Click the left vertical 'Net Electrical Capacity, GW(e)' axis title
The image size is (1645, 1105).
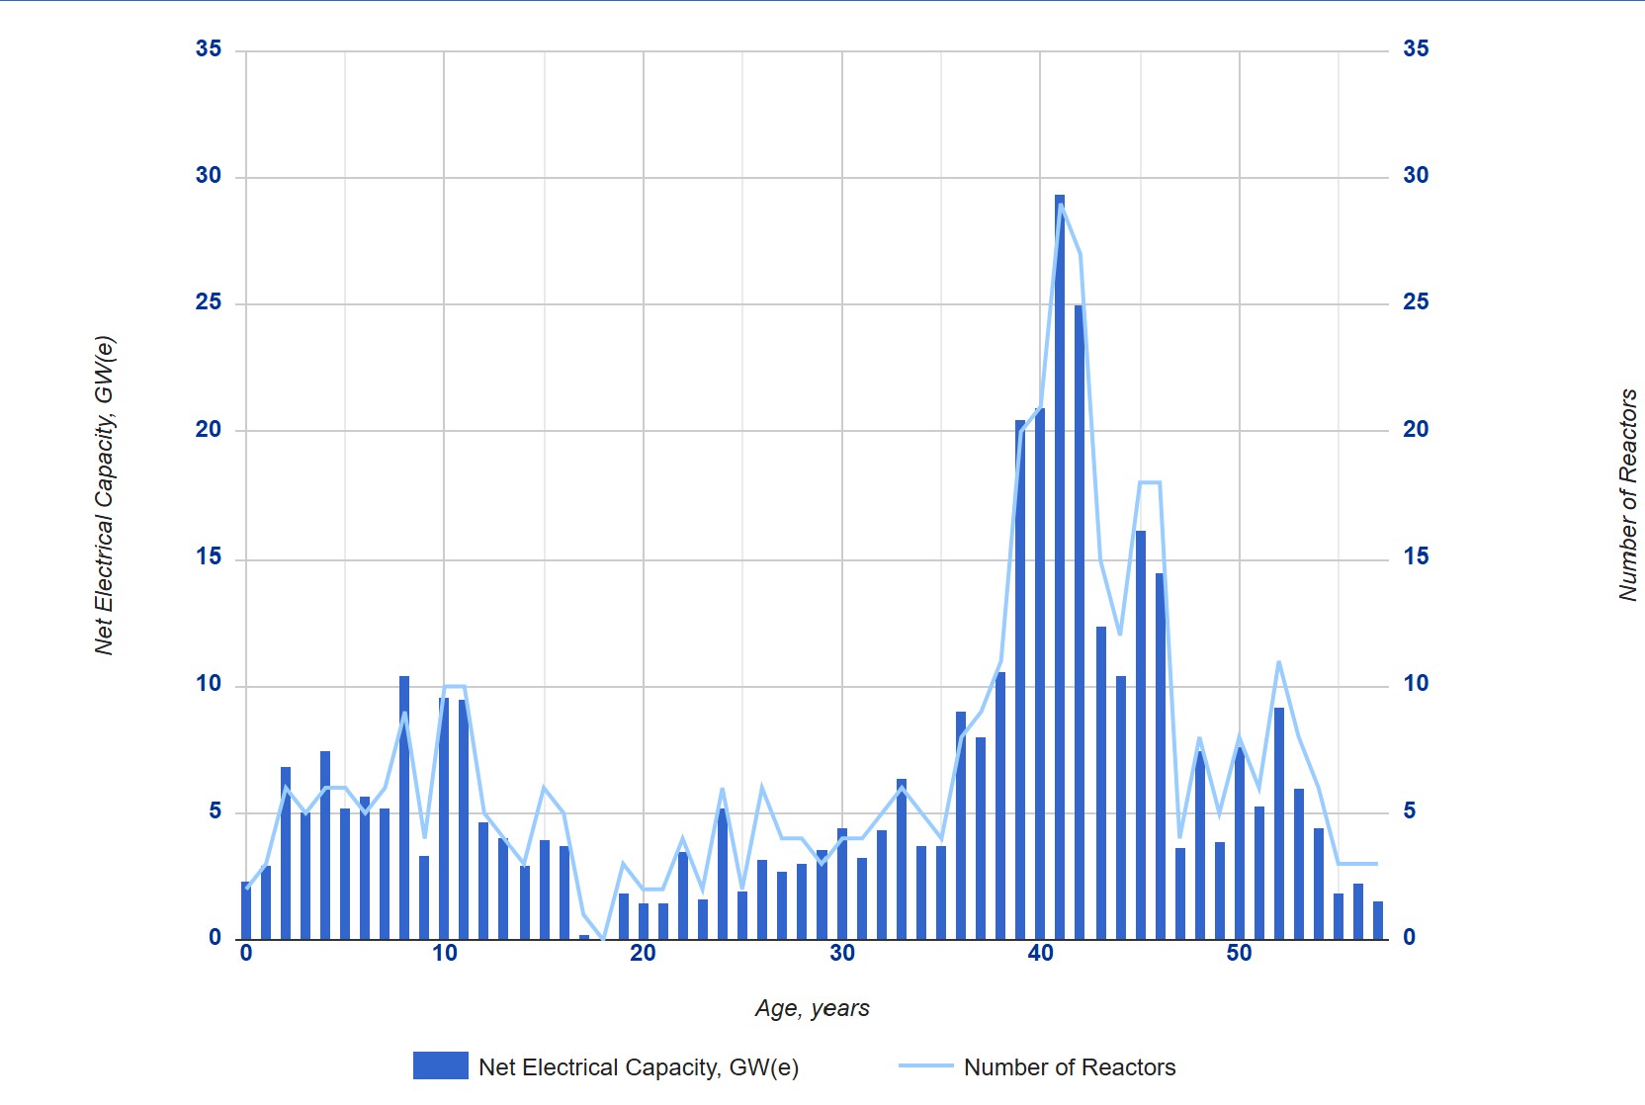[104, 495]
